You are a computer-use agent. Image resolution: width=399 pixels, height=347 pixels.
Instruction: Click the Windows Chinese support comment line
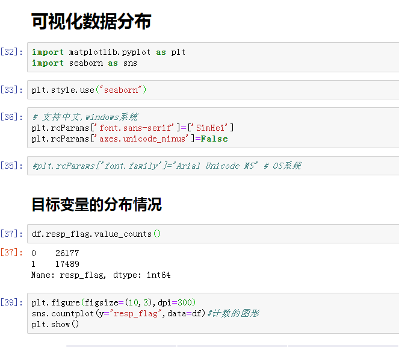(x=84, y=117)
